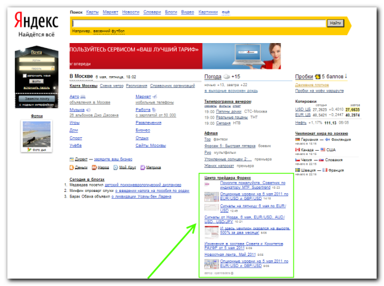This screenshot has width=384, height=286.
Task: Click the Мой Круг icon
Action: tap(116, 167)
